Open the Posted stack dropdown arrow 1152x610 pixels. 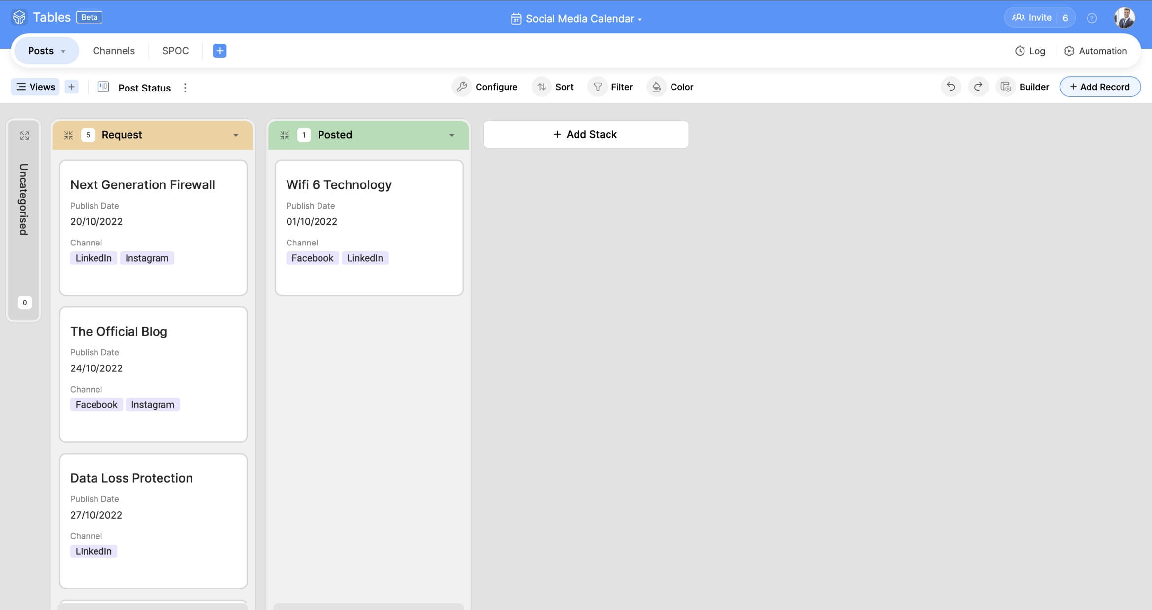click(x=452, y=135)
